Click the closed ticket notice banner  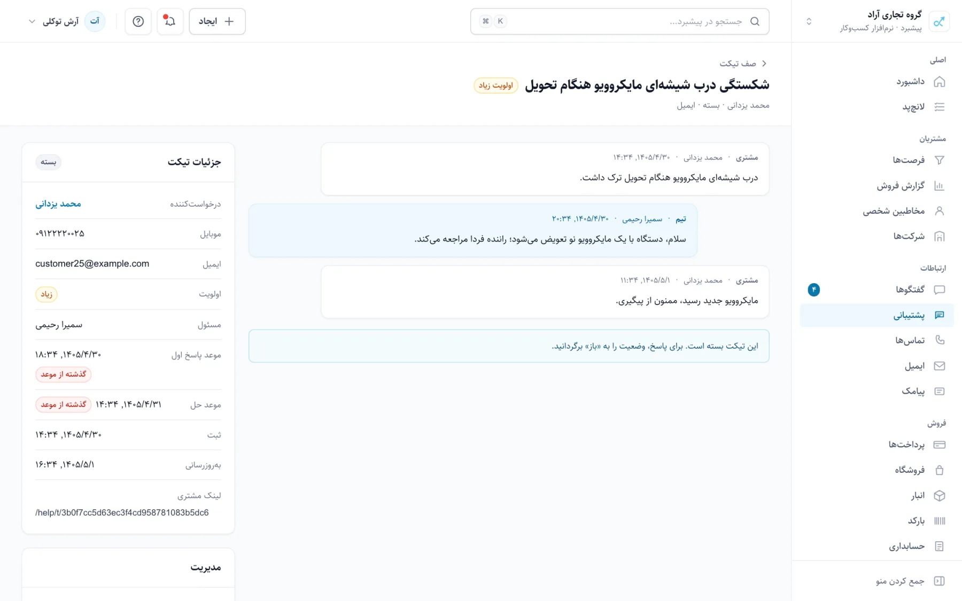coord(509,346)
